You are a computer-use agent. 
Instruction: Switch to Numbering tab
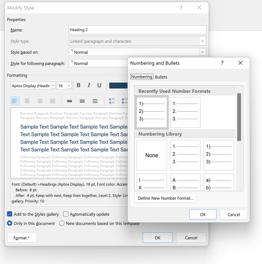(x=142, y=77)
